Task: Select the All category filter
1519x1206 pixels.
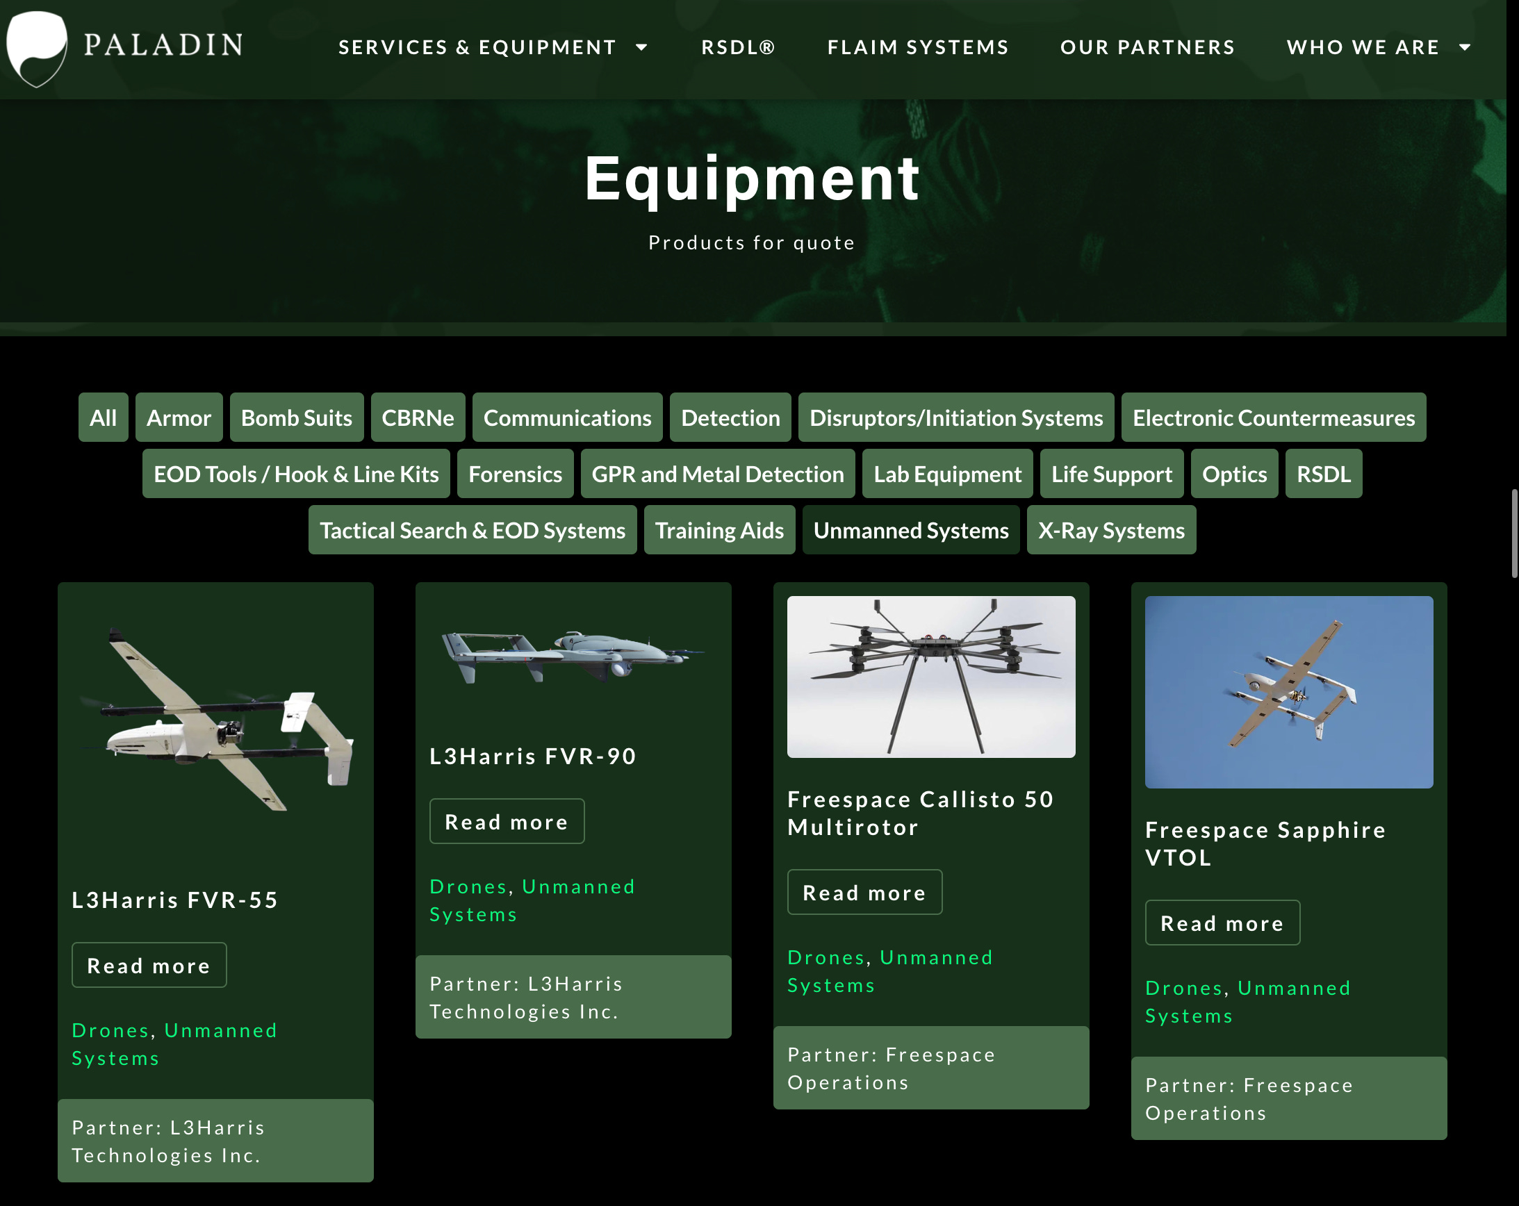Action: tap(103, 418)
